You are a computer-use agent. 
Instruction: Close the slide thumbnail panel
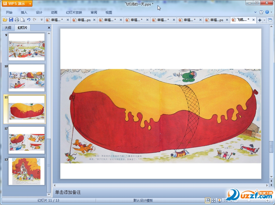pos(49,28)
